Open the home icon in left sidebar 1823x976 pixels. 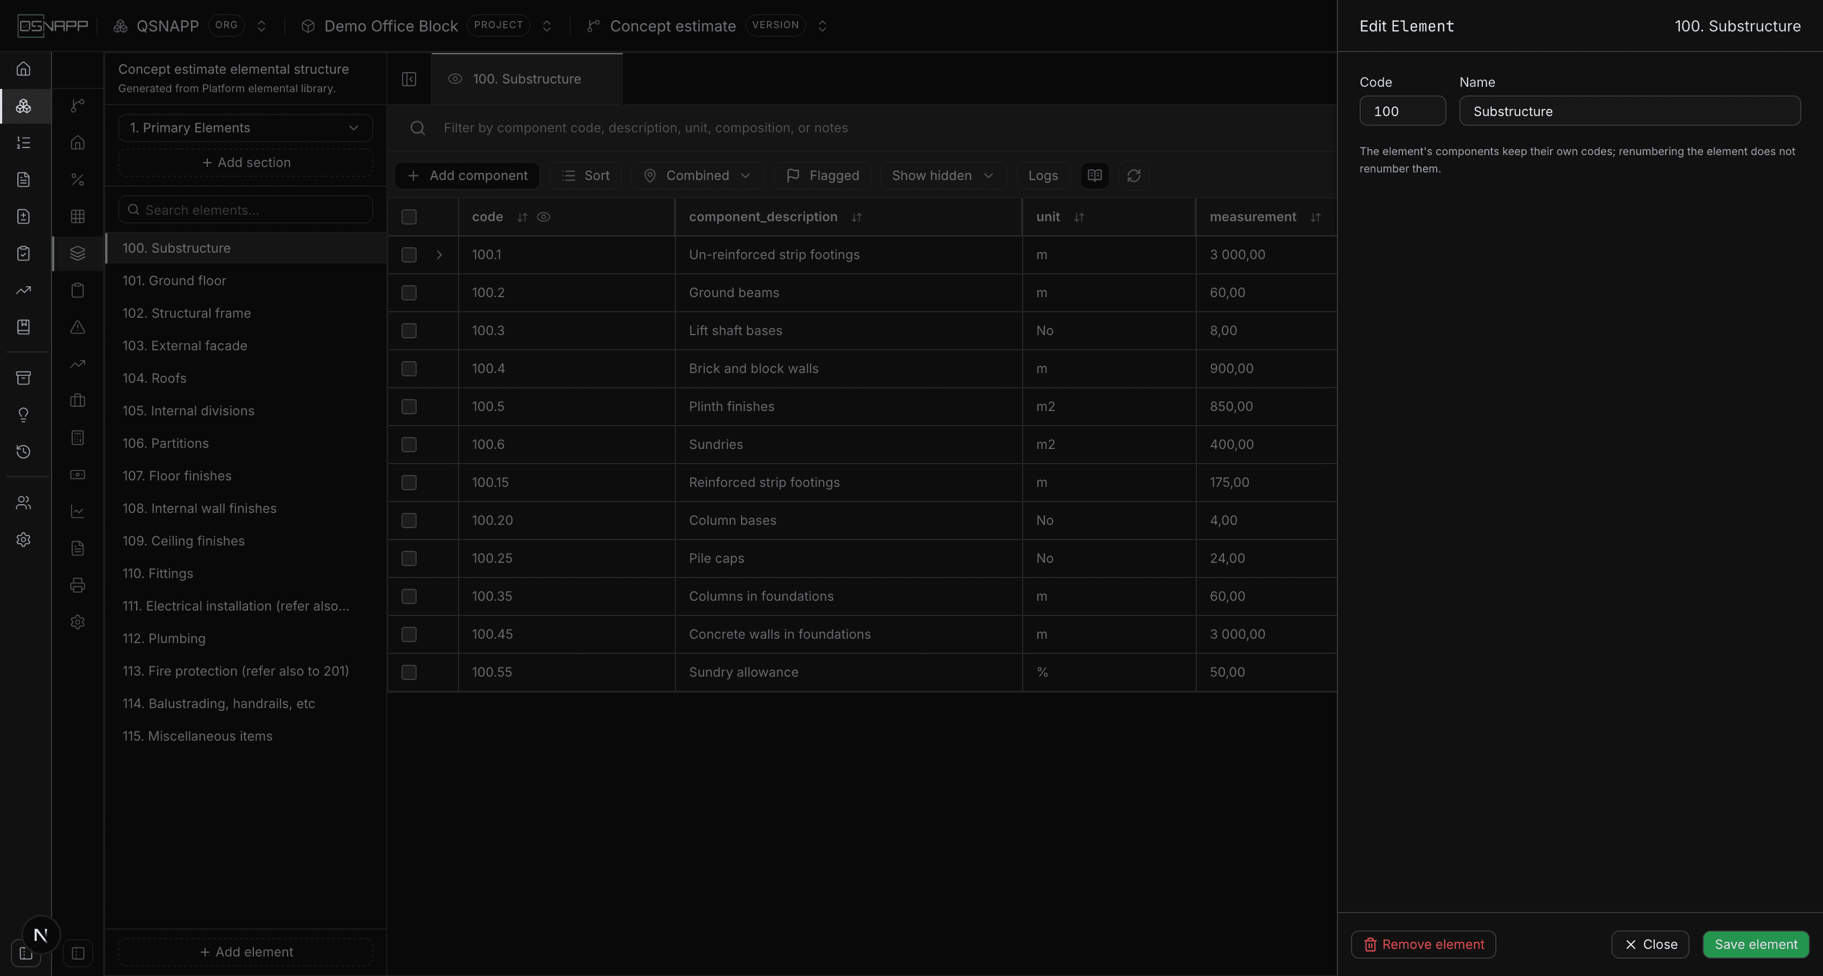pos(23,69)
